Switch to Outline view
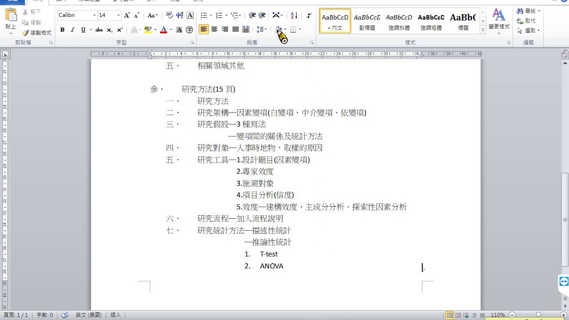Image resolution: width=569 pixels, height=320 pixels. (x=474, y=315)
